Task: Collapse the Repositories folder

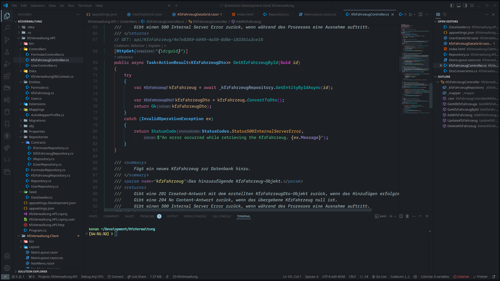Action: click(21, 137)
